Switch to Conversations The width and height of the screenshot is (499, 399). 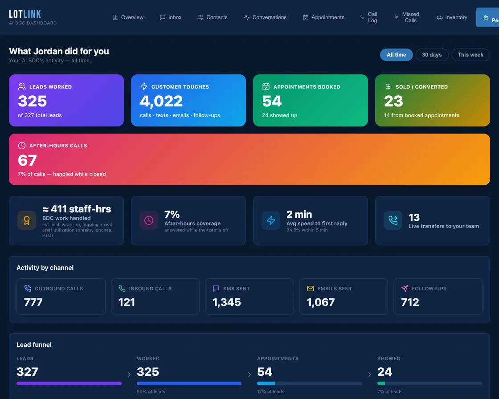(x=265, y=17)
